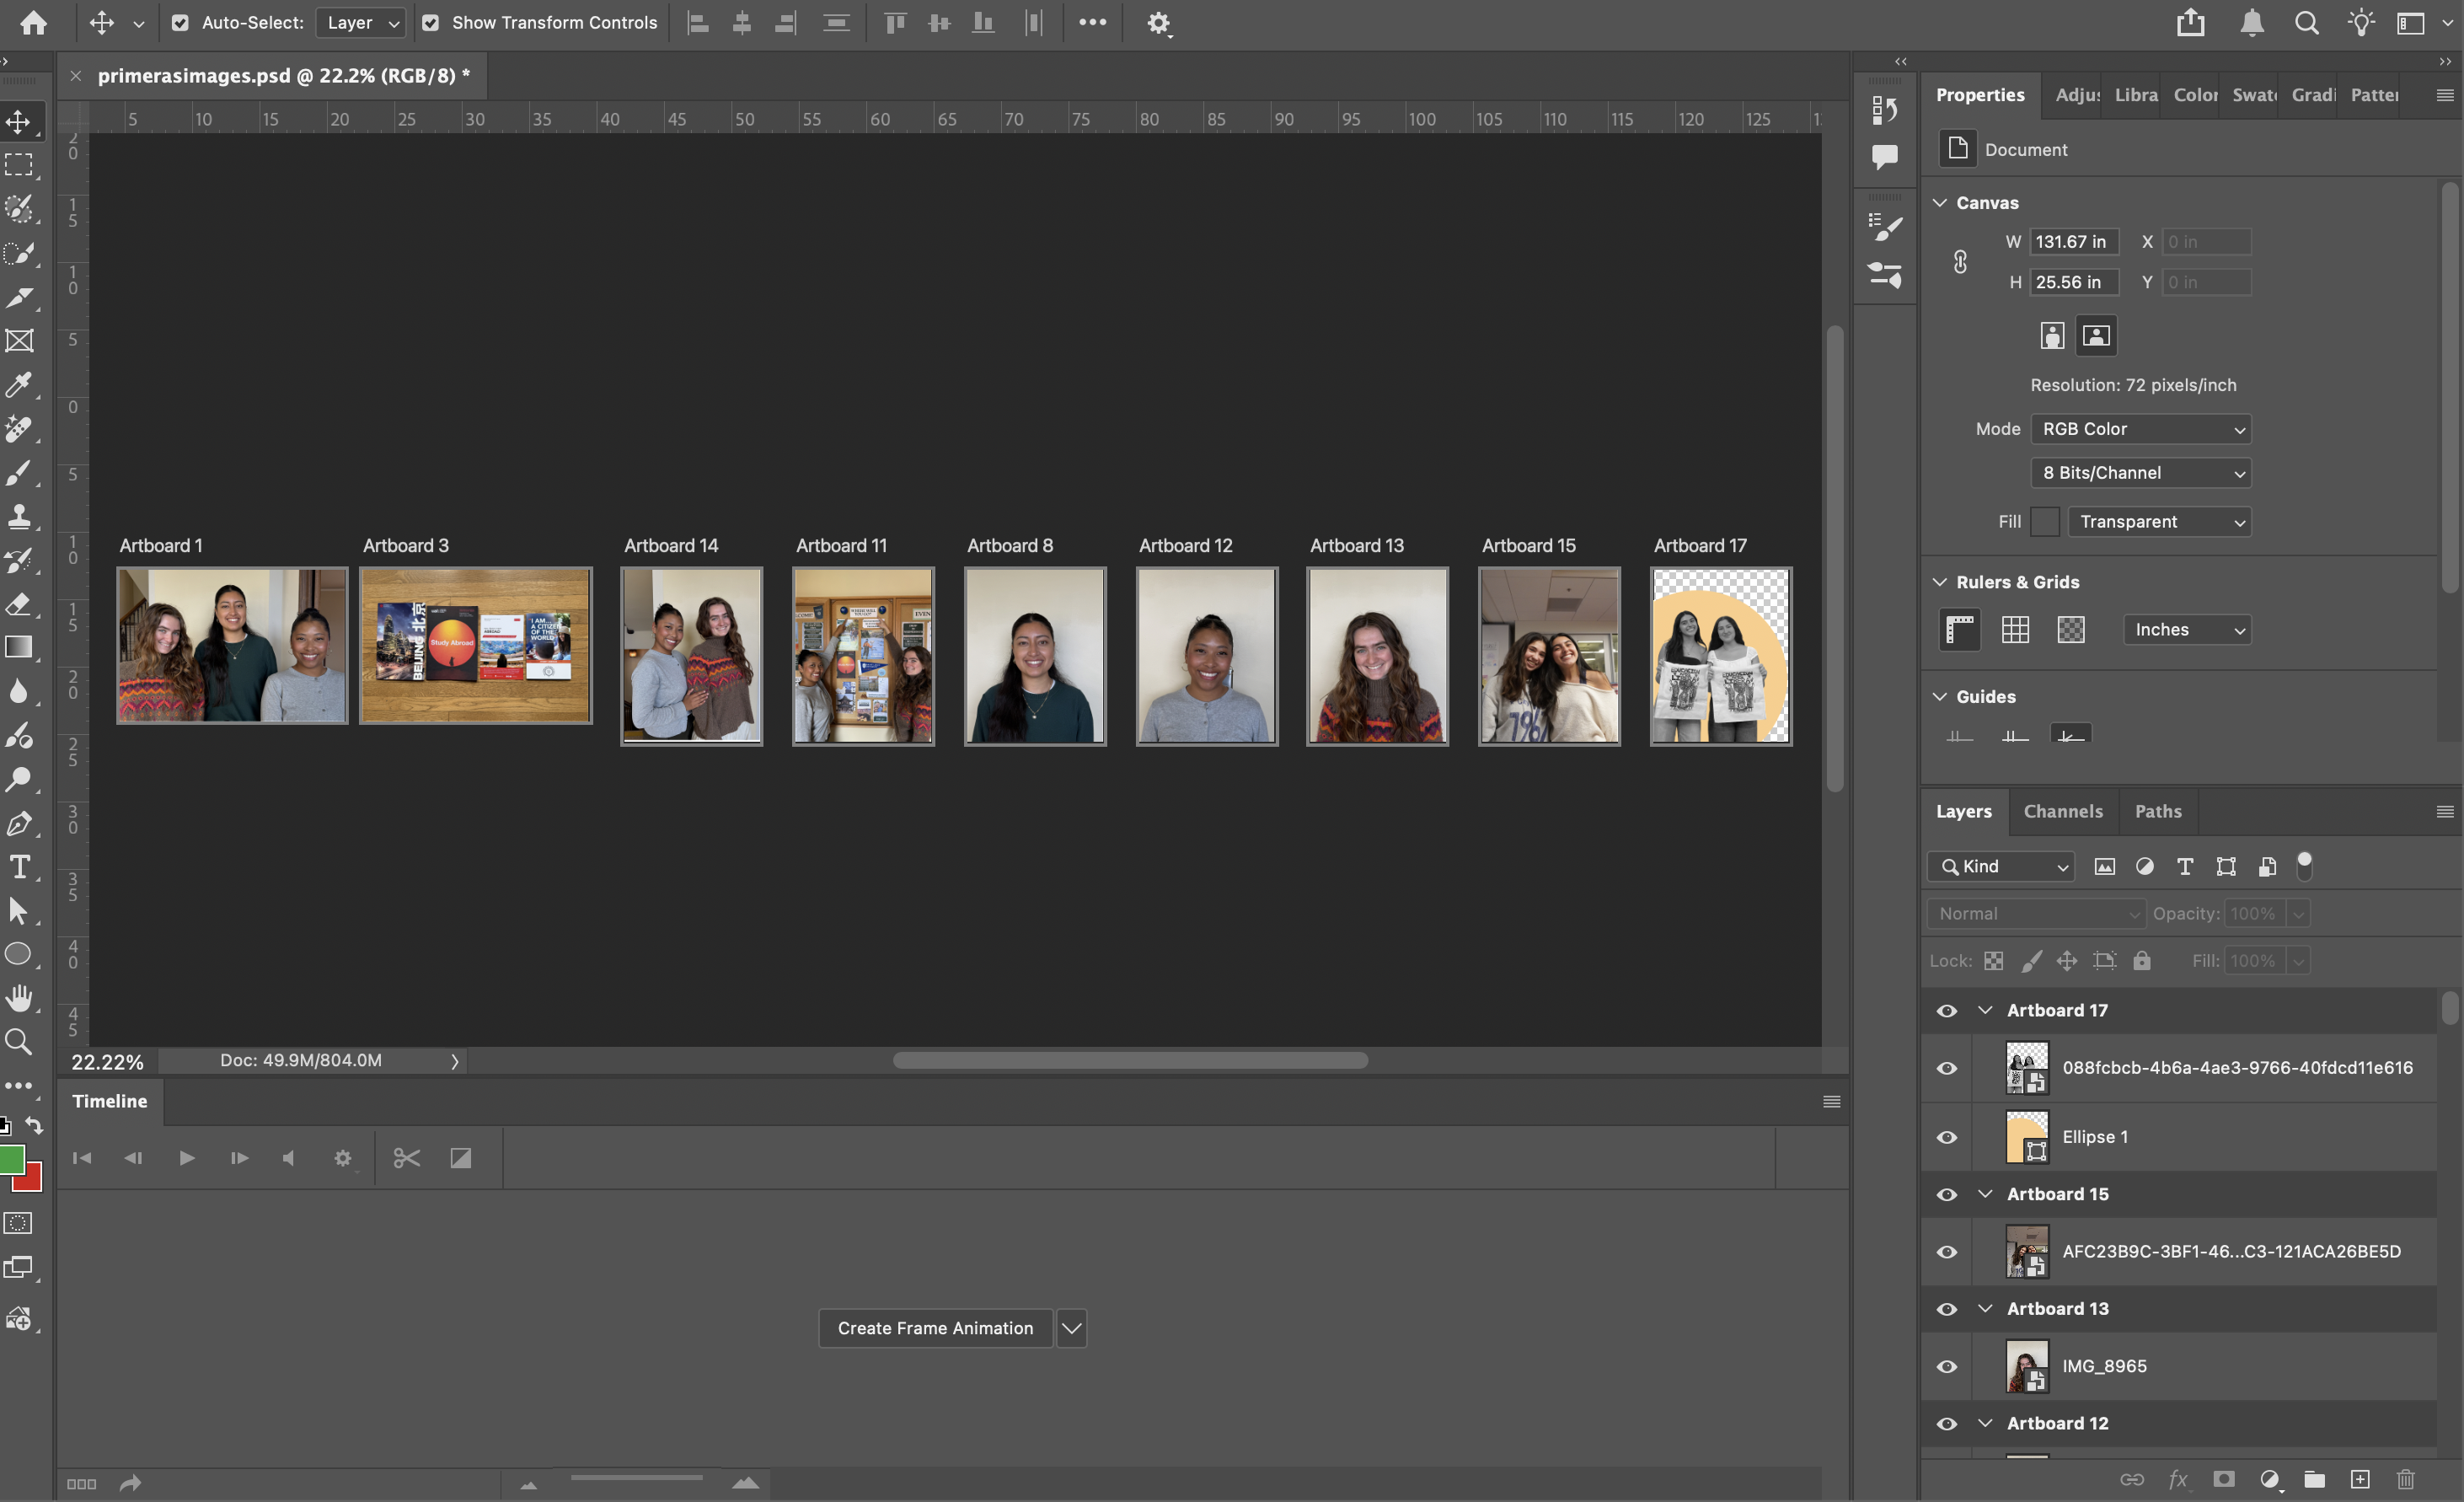Hide the Artboard 13 group
The image size is (2464, 1502).
1946,1309
